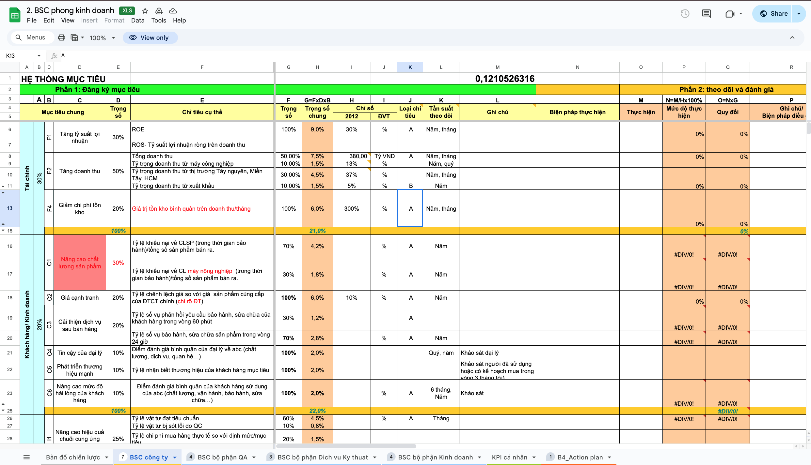
Task: Open the all sheets list icon
Action: 27,457
